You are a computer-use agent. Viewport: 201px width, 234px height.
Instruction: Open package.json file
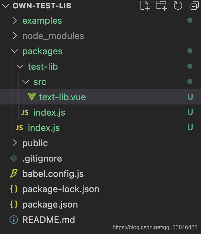tap(100, 204)
